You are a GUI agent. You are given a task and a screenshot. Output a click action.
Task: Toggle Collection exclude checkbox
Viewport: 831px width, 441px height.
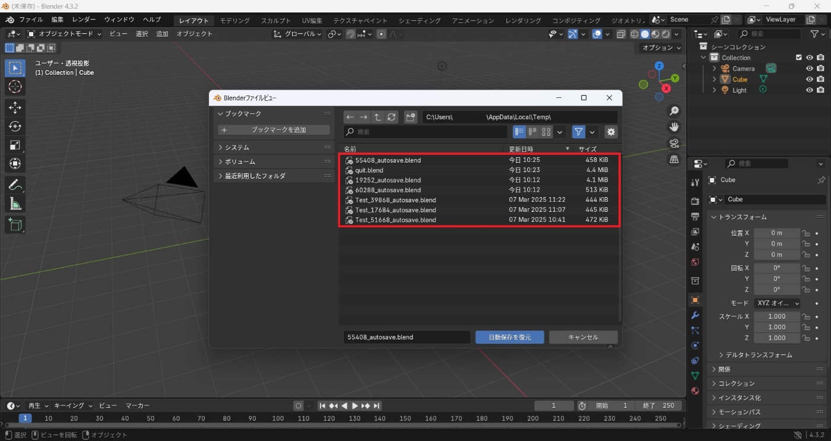[x=799, y=58]
